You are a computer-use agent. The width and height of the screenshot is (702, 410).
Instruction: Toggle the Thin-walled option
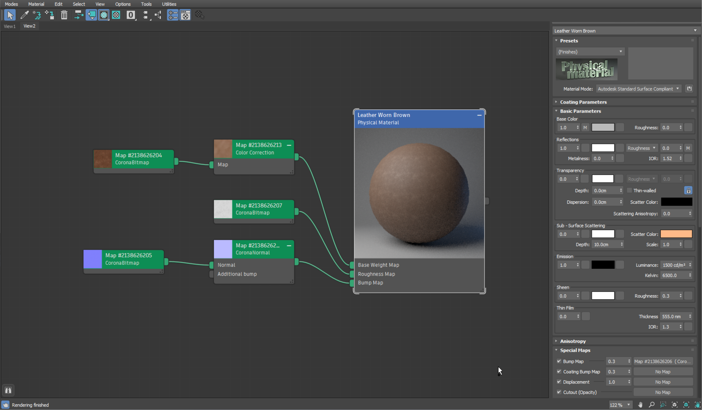point(630,190)
